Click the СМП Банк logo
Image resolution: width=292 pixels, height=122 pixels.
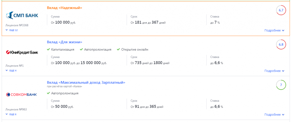22,15
